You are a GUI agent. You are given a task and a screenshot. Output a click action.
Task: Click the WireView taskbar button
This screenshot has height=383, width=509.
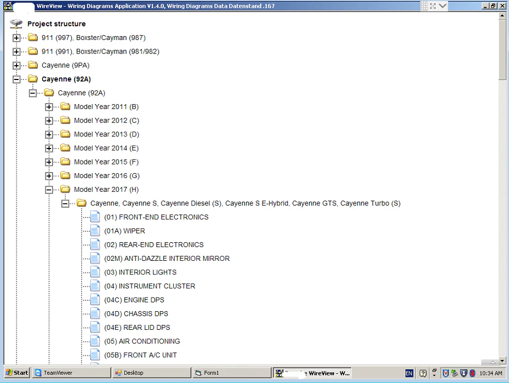pyautogui.click(x=312, y=373)
